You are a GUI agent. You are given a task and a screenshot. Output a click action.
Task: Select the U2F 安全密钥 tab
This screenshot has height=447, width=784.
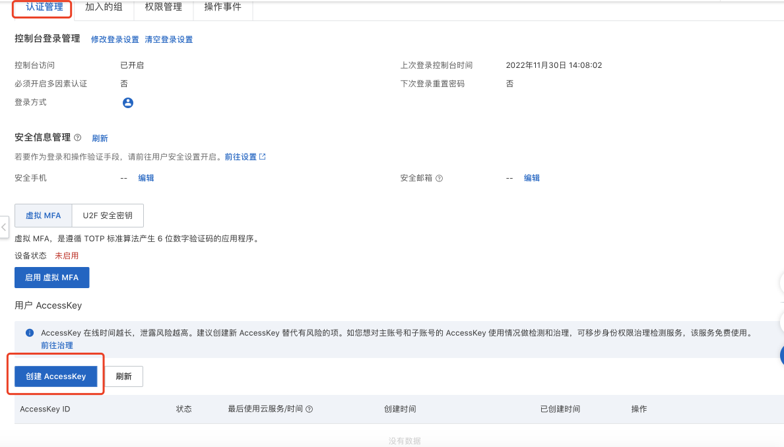108,215
